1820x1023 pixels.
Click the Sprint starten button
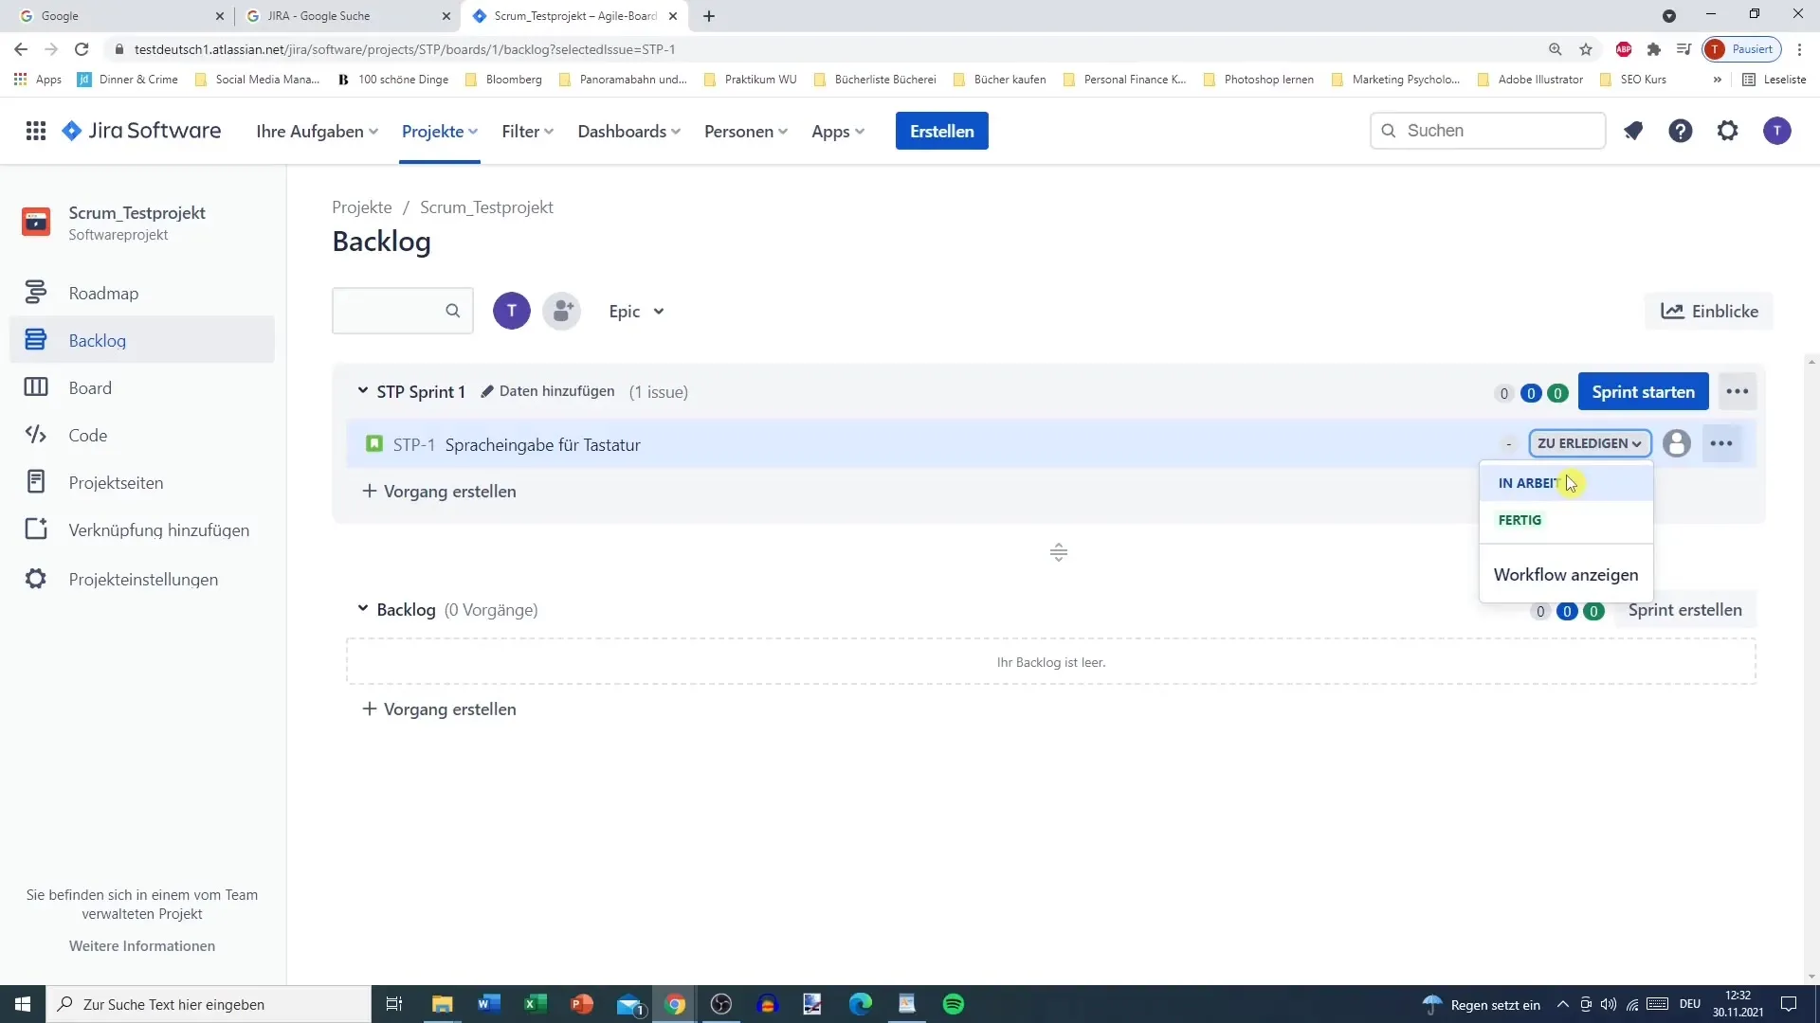(1643, 391)
